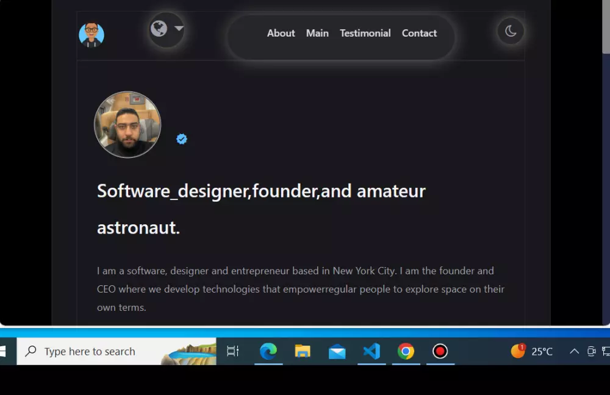The height and width of the screenshot is (395, 610).
Task: Expand hidden icons in the system tray
Action: click(574, 351)
